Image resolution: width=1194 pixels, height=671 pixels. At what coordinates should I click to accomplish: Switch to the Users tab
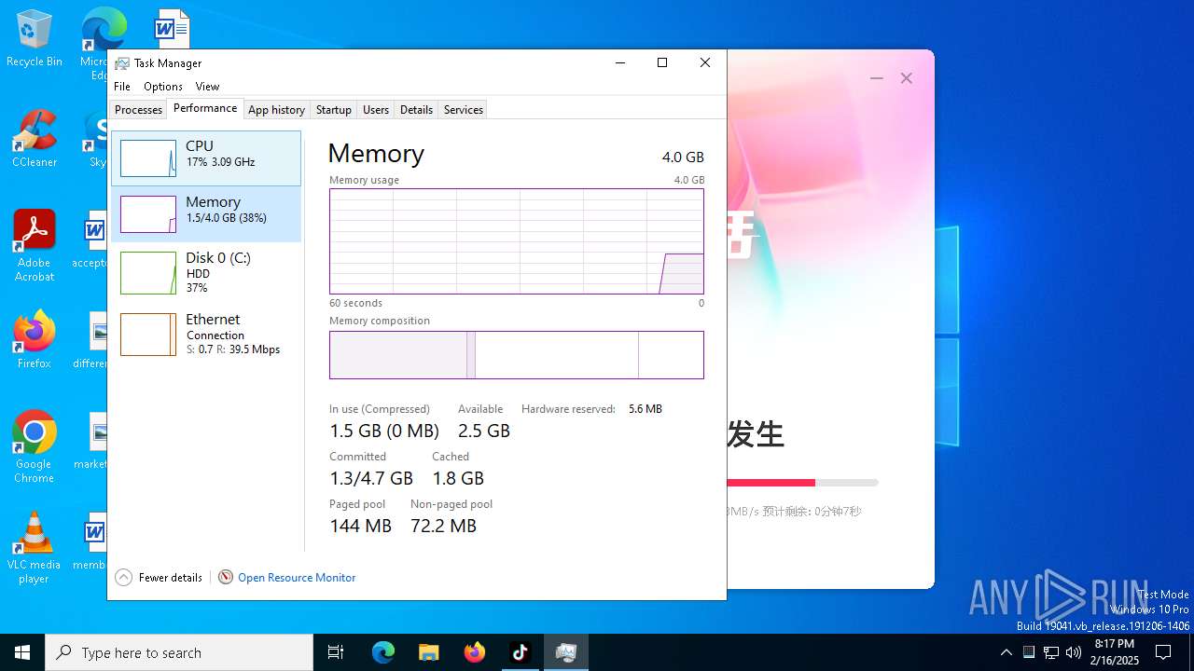(x=376, y=110)
